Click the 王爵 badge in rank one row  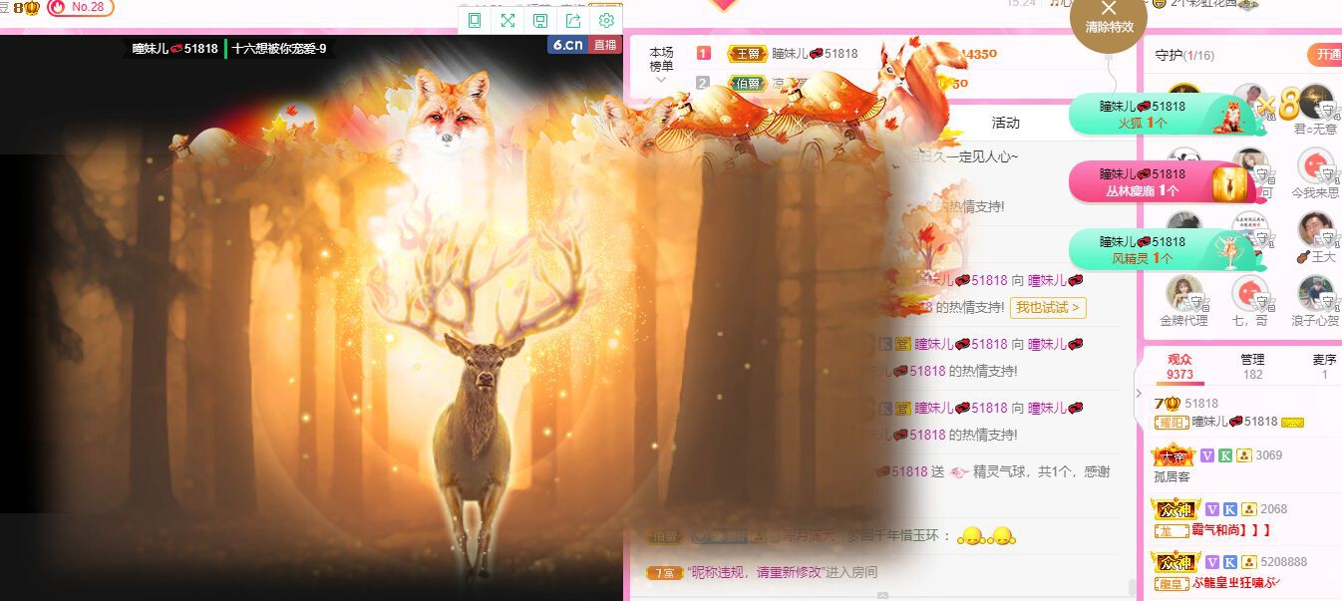point(747,54)
